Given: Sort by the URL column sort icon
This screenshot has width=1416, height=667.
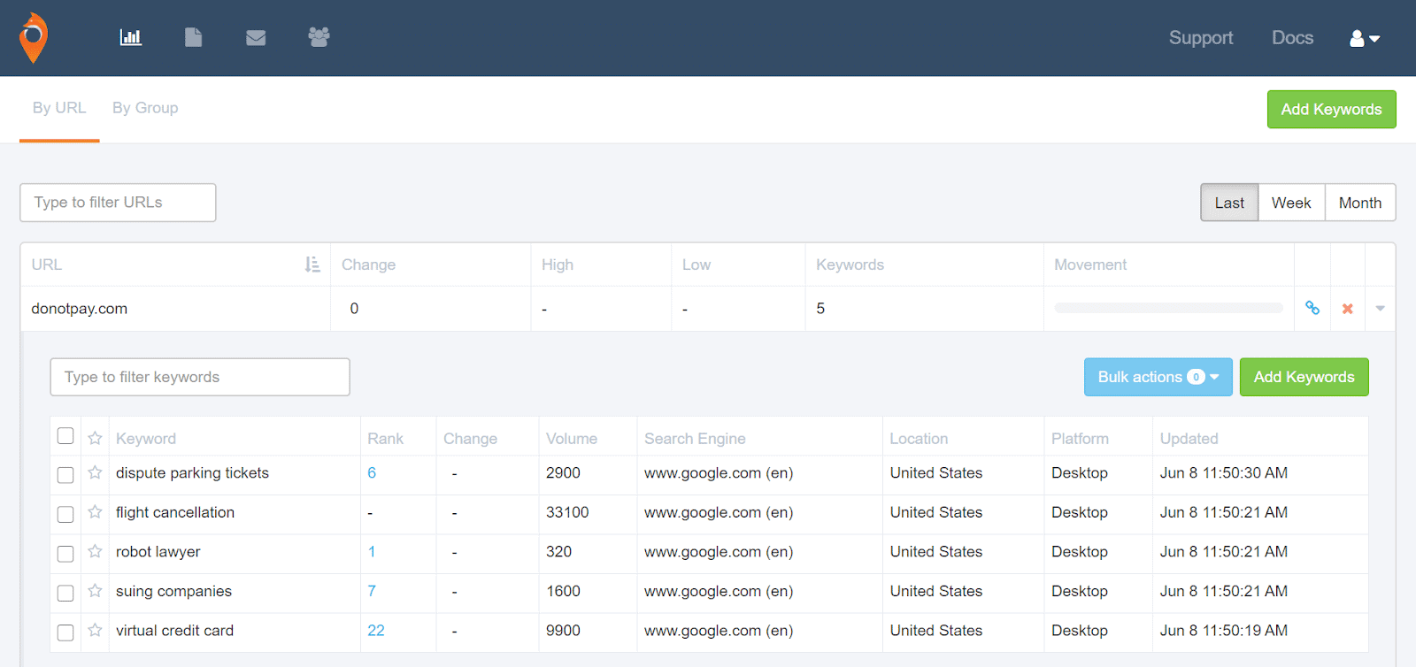Looking at the screenshot, I should pyautogui.click(x=312, y=264).
